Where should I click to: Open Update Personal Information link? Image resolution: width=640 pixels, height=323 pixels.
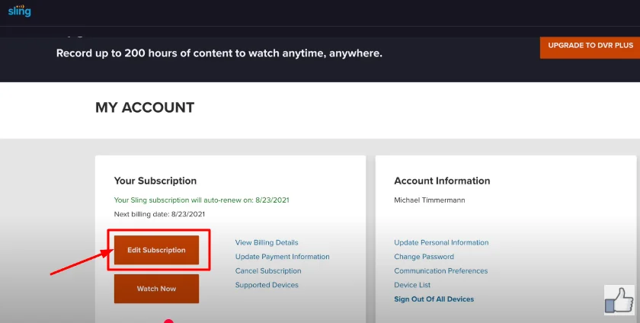pos(441,242)
